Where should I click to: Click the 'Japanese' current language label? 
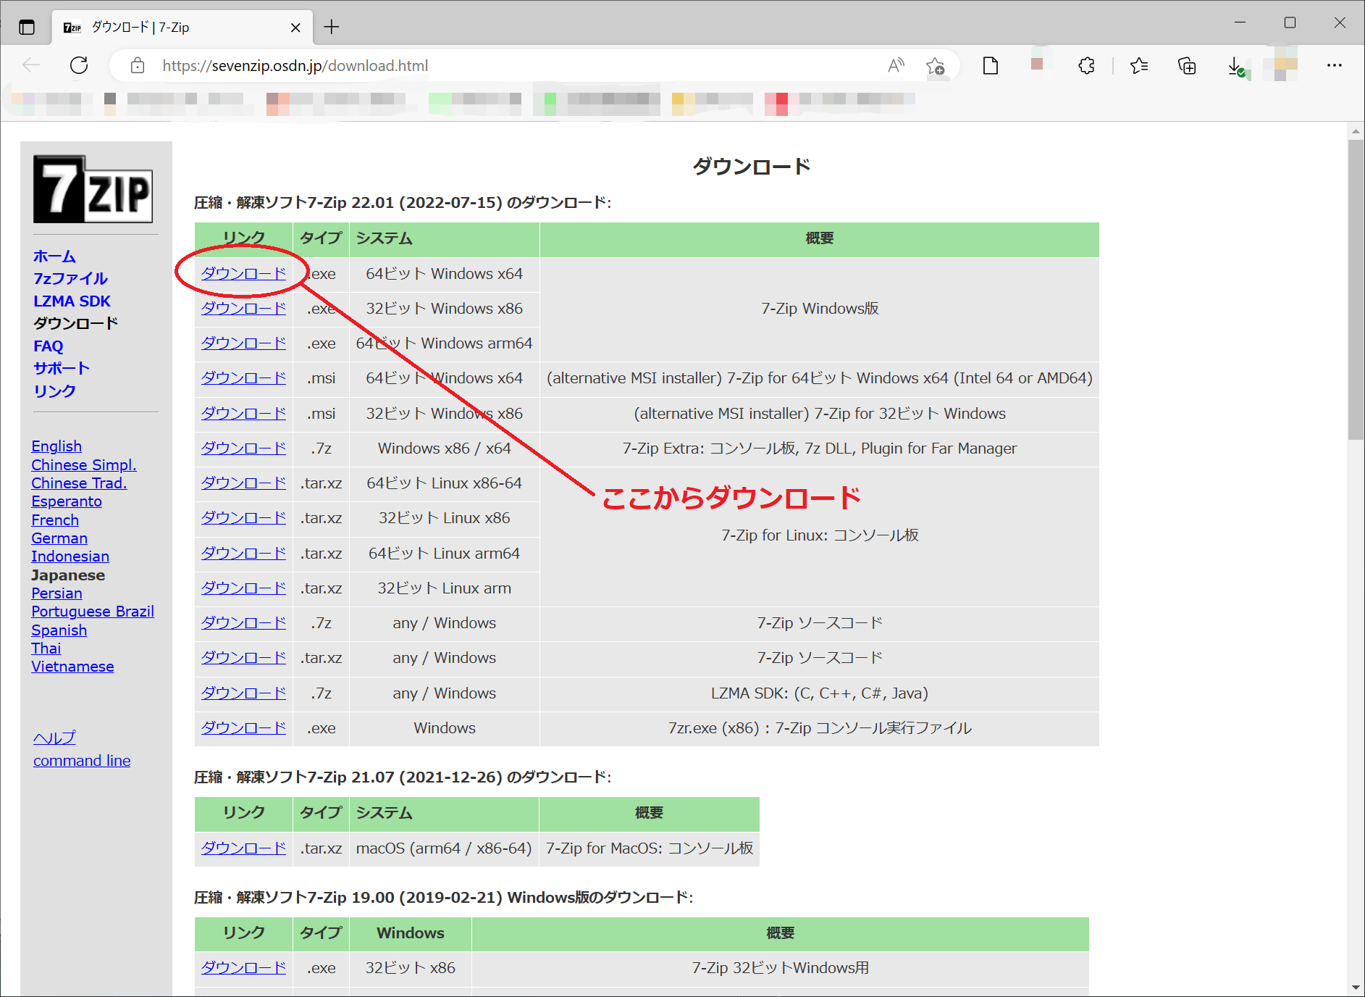tap(68, 575)
